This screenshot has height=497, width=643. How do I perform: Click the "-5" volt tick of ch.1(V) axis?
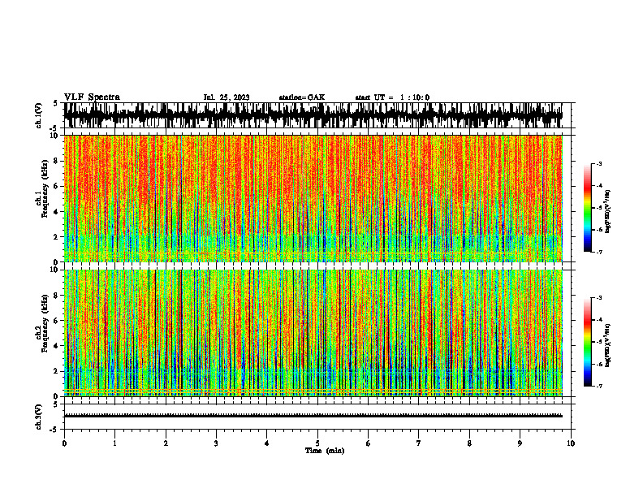tap(54, 128)
